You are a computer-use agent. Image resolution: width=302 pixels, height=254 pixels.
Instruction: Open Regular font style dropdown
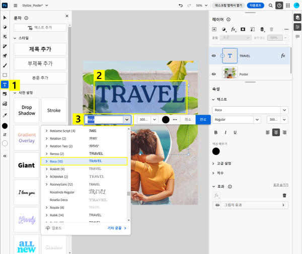point(257,120)
